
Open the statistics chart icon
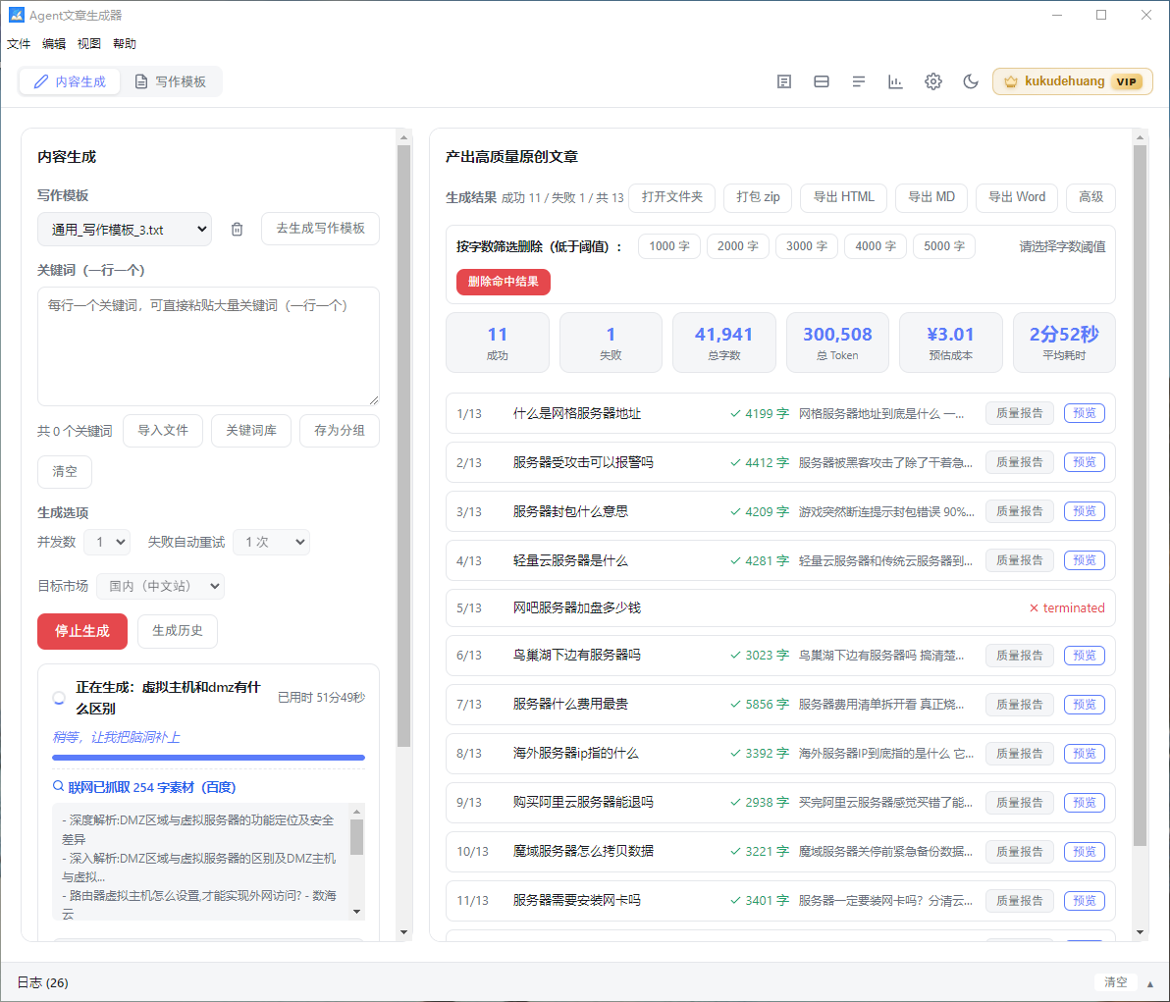coord(895,81)
